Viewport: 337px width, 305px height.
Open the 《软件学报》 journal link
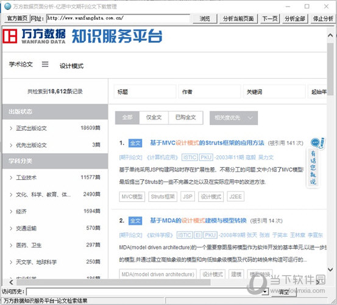point(160,235)
